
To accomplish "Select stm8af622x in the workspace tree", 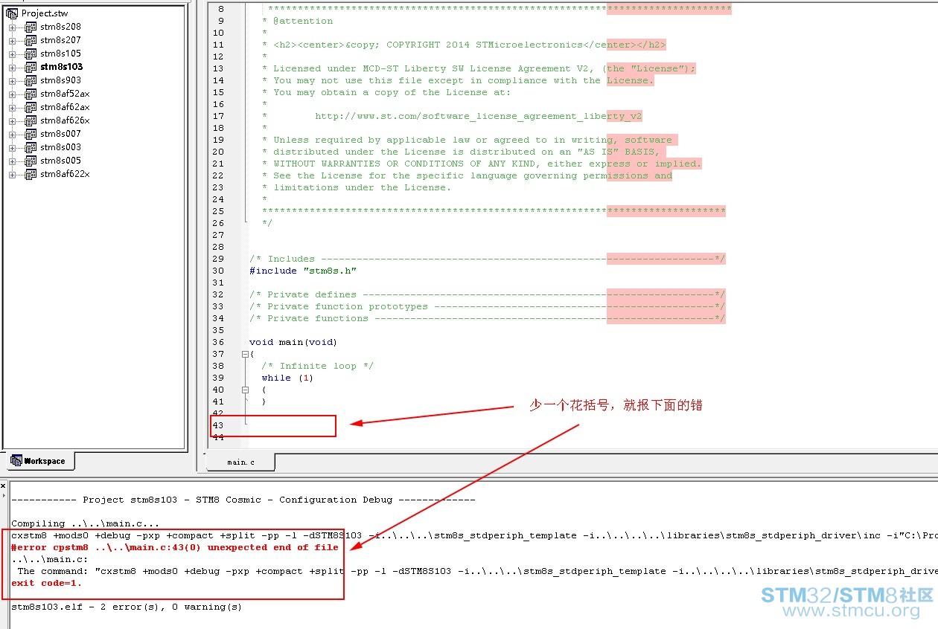I will [x=65, y=174].
